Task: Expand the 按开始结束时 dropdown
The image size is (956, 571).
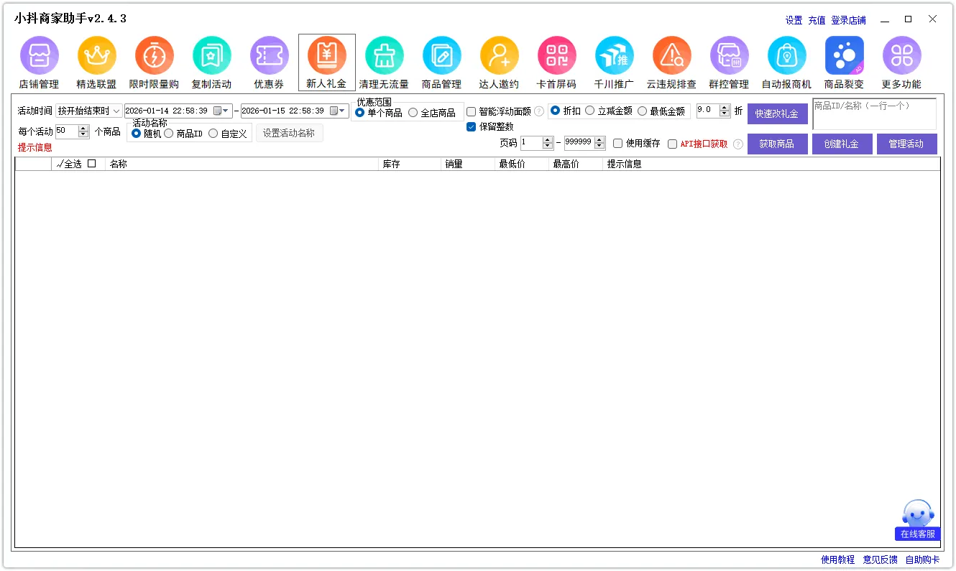Action: tap(116, 111)
